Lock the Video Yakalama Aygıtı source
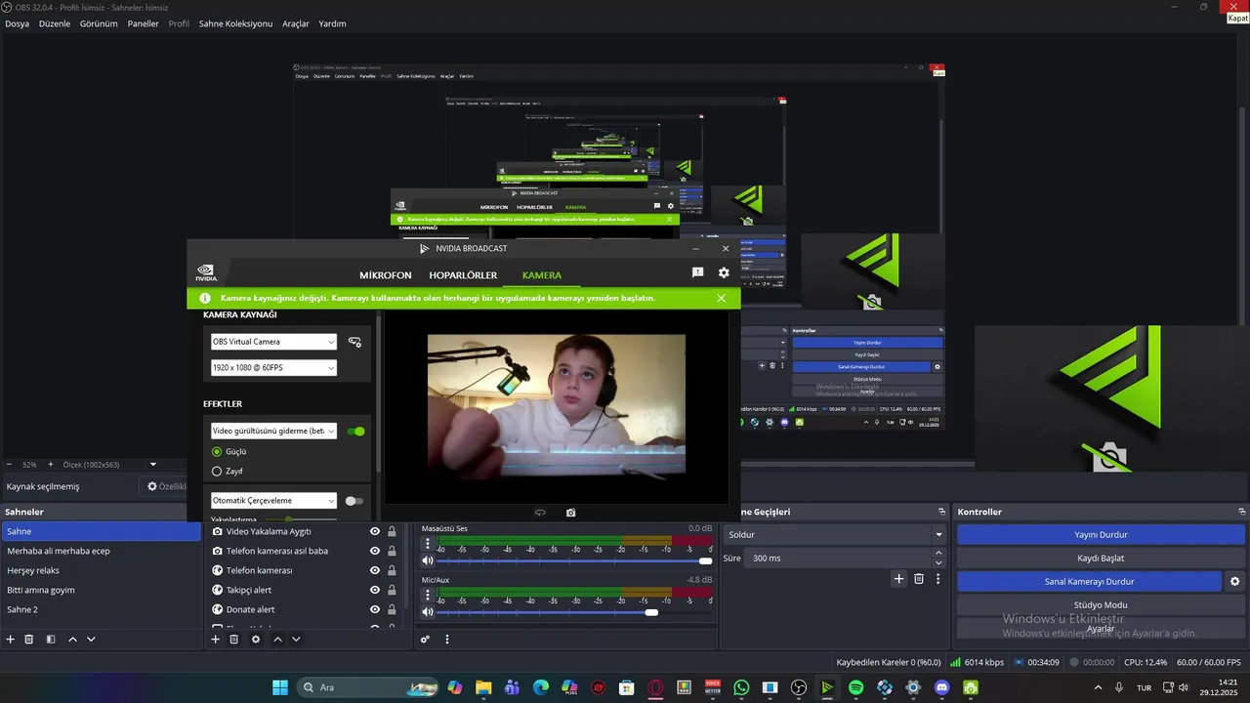This screenshot has width=1250, height=703. point(392,531)
